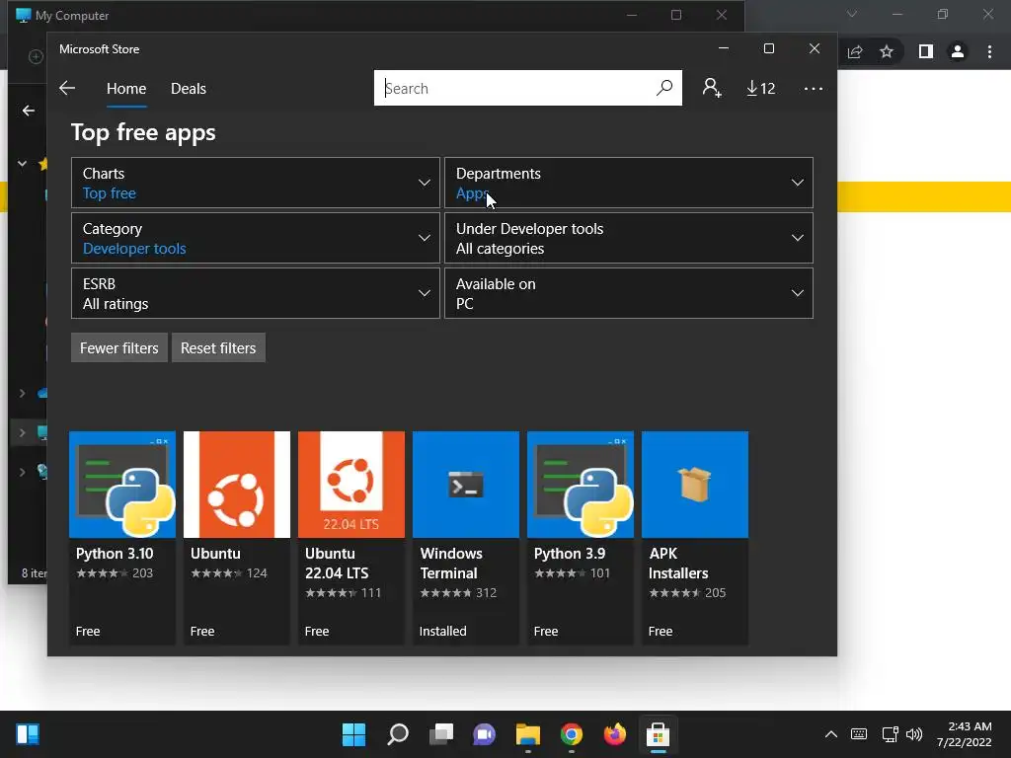The width and height of the screenshot is (1011, 758).
Task: Expand the Category dropdown
Action: click(256, 238)
